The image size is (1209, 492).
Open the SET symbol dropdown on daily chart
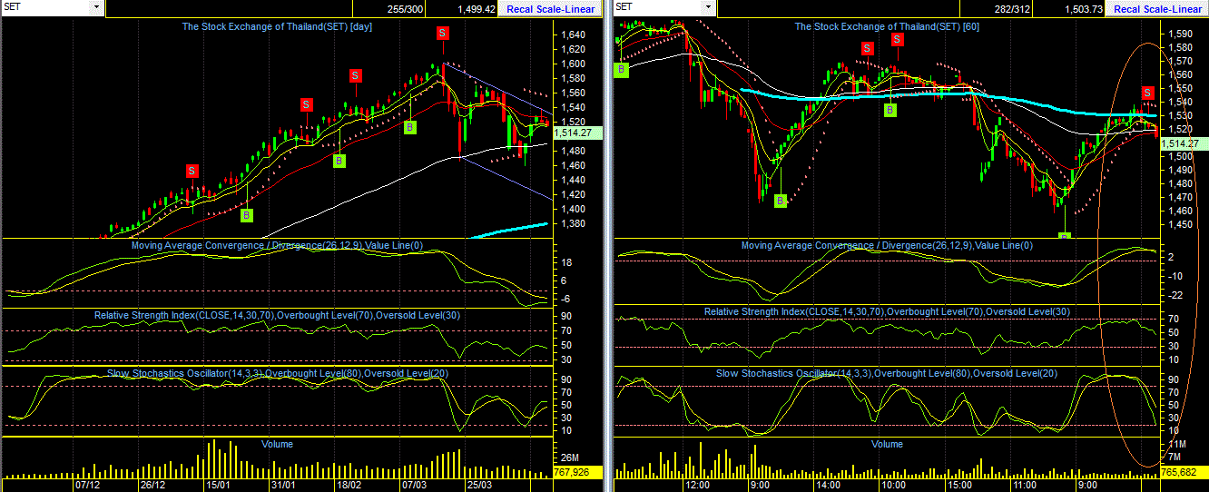[x=96, y=7]
